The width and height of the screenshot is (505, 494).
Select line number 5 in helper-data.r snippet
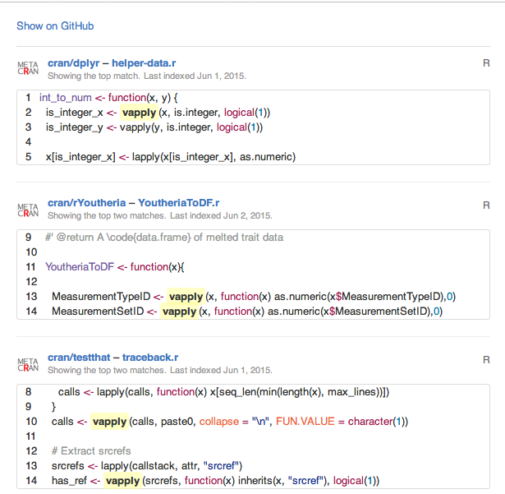(29, 157)
